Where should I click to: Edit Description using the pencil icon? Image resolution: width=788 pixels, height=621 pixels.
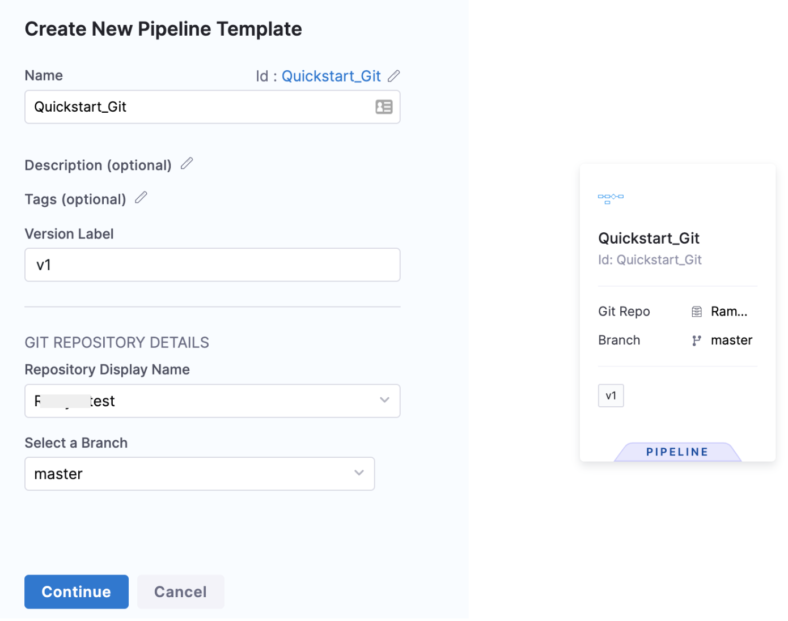tap(187, 164)
